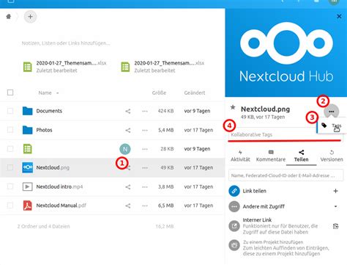
Task: Click the Interner Link icon
Action: (234, 226)
